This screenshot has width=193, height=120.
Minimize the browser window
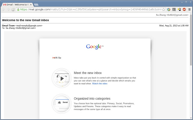point(182,2)
